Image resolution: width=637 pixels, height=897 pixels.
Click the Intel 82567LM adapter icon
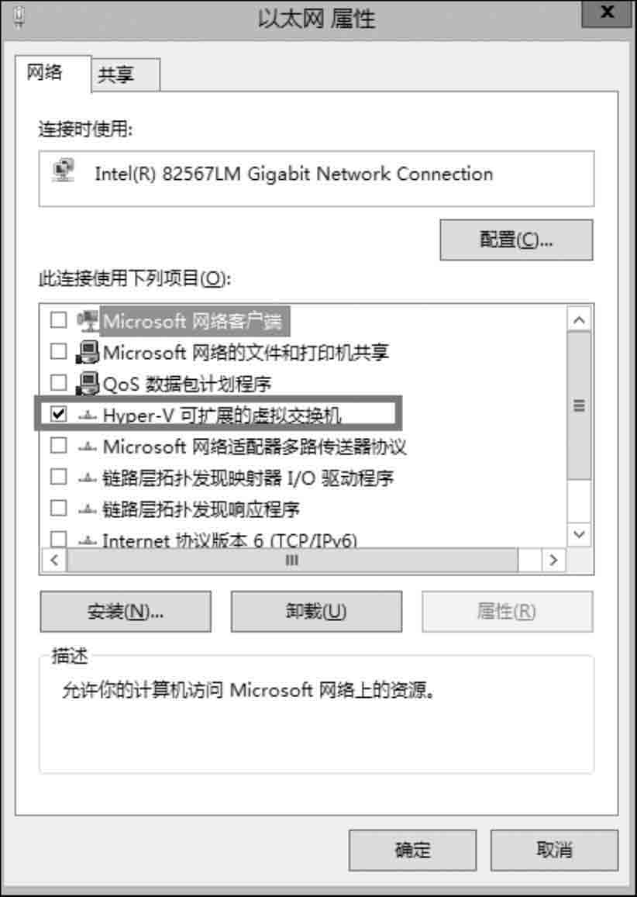click(x=64, y=171)
